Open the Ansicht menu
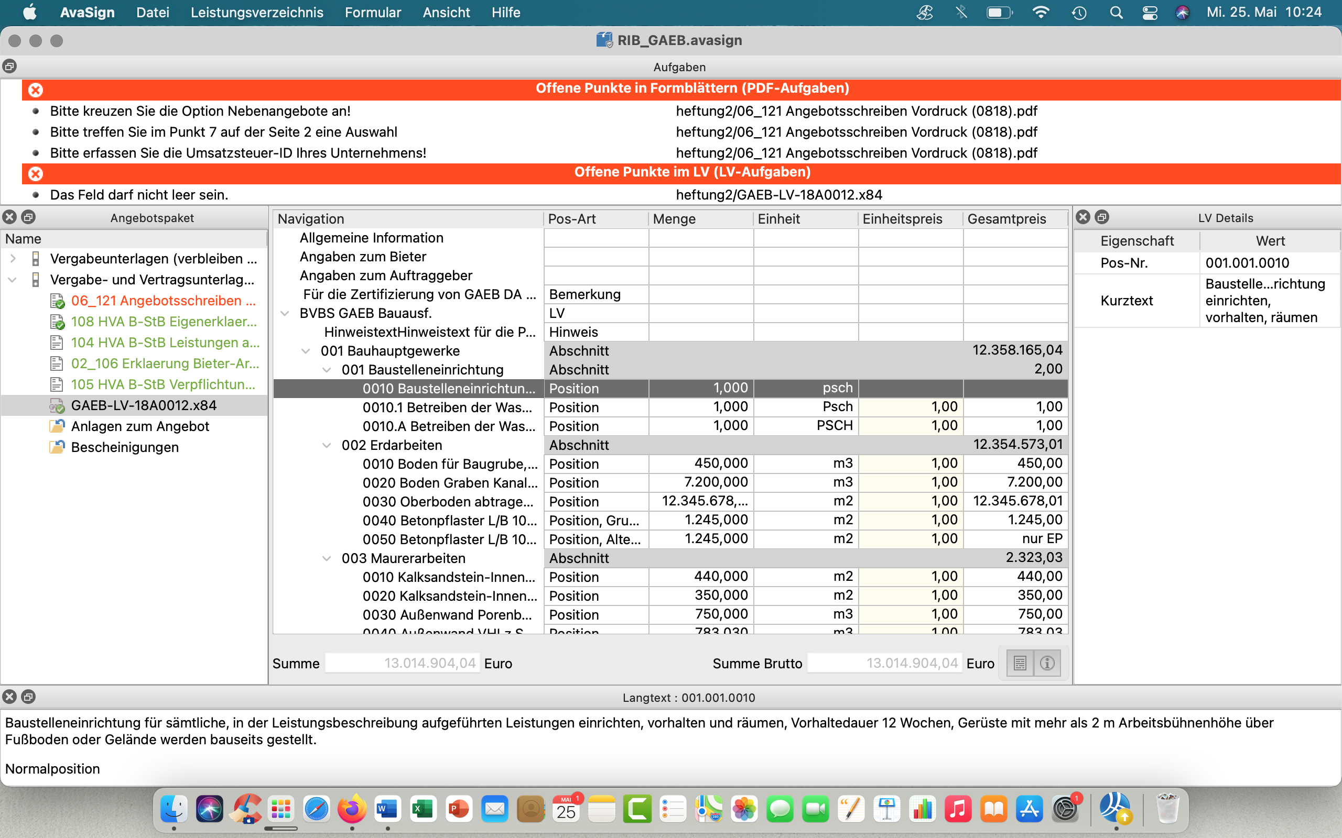 coord(446,12)
